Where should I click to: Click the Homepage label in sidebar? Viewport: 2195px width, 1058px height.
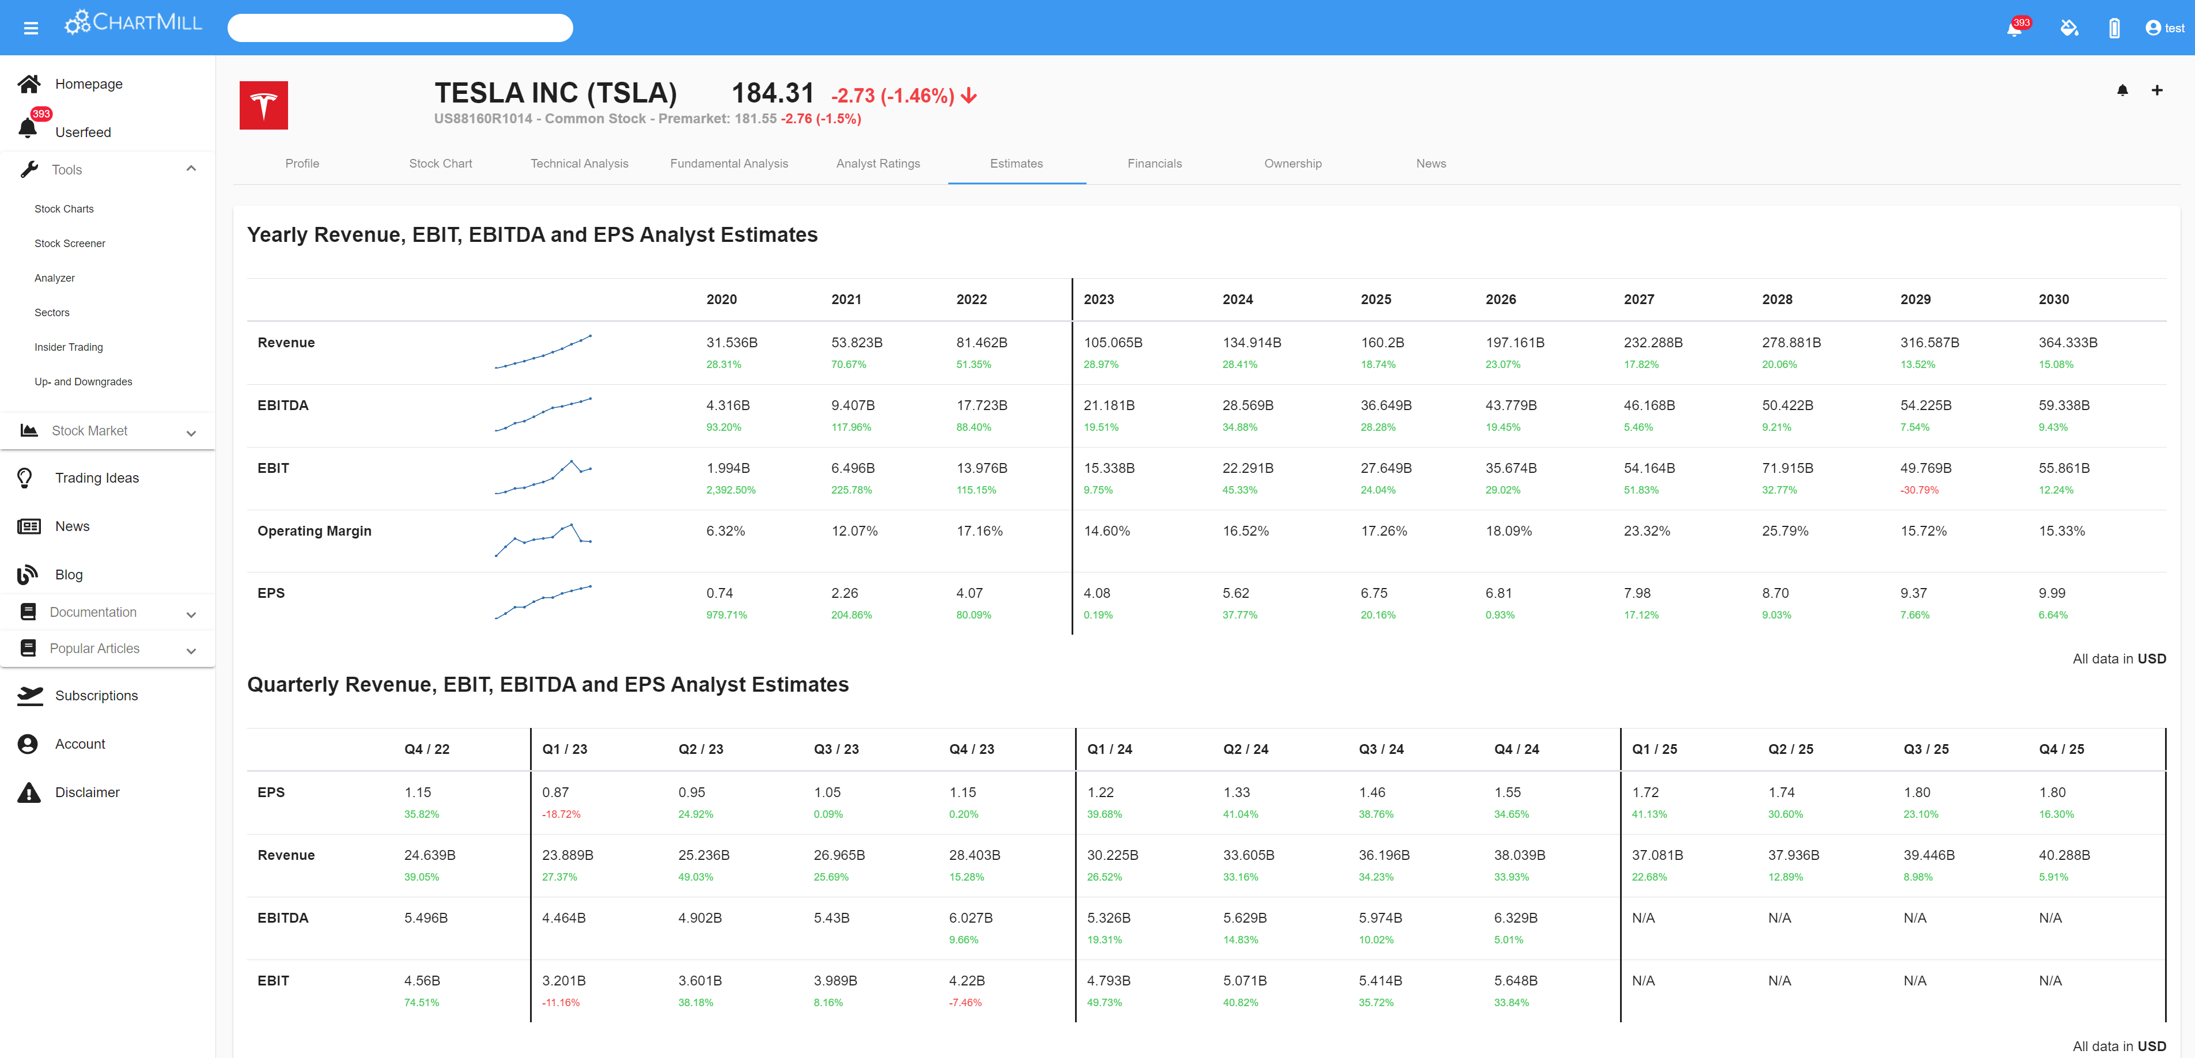[x=89, y=84]
